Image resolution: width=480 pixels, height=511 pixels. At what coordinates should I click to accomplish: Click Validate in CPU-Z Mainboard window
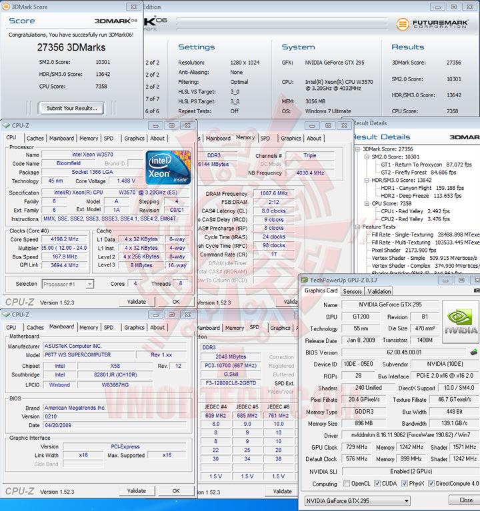(x=136, y=491)
